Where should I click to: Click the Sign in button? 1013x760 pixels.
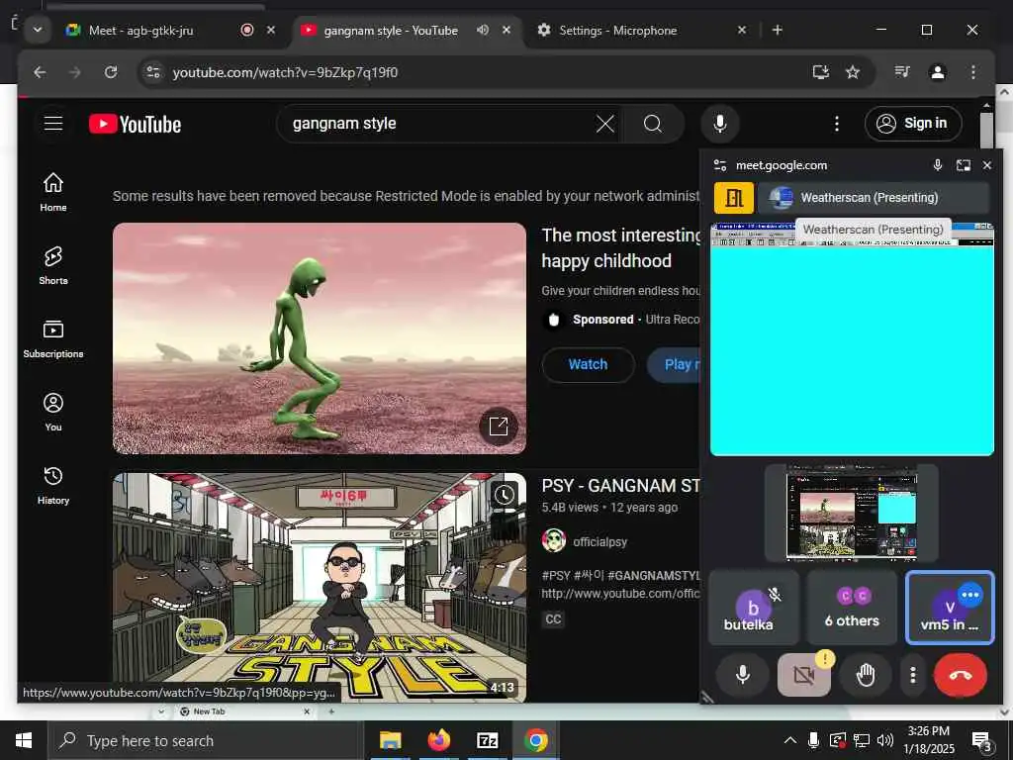913,124
